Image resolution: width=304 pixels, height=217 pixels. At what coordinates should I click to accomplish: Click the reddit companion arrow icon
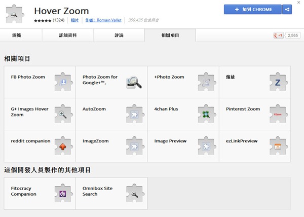pos(62,146)
